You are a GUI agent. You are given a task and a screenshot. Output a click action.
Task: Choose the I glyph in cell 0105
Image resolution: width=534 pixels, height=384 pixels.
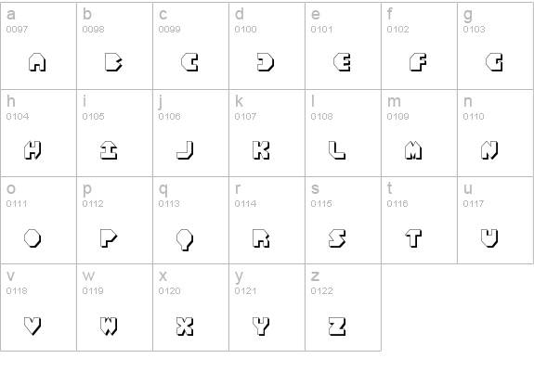(109, 150)
